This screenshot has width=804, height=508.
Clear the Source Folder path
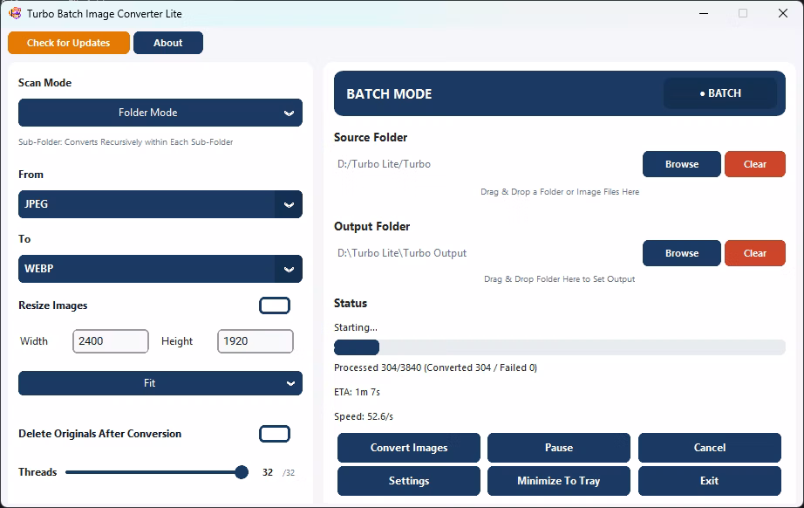[755, 164]
